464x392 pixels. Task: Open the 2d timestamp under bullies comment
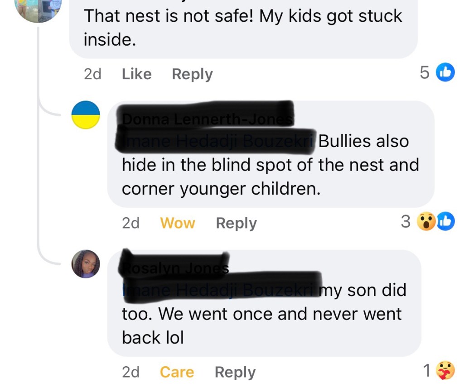(130, 223)
